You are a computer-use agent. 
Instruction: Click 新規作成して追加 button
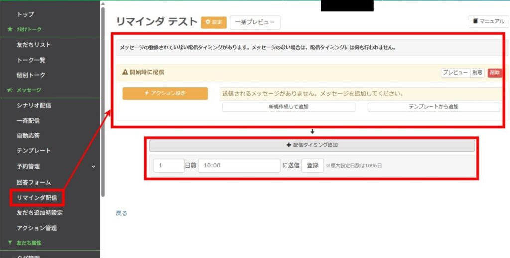(288, 107)
